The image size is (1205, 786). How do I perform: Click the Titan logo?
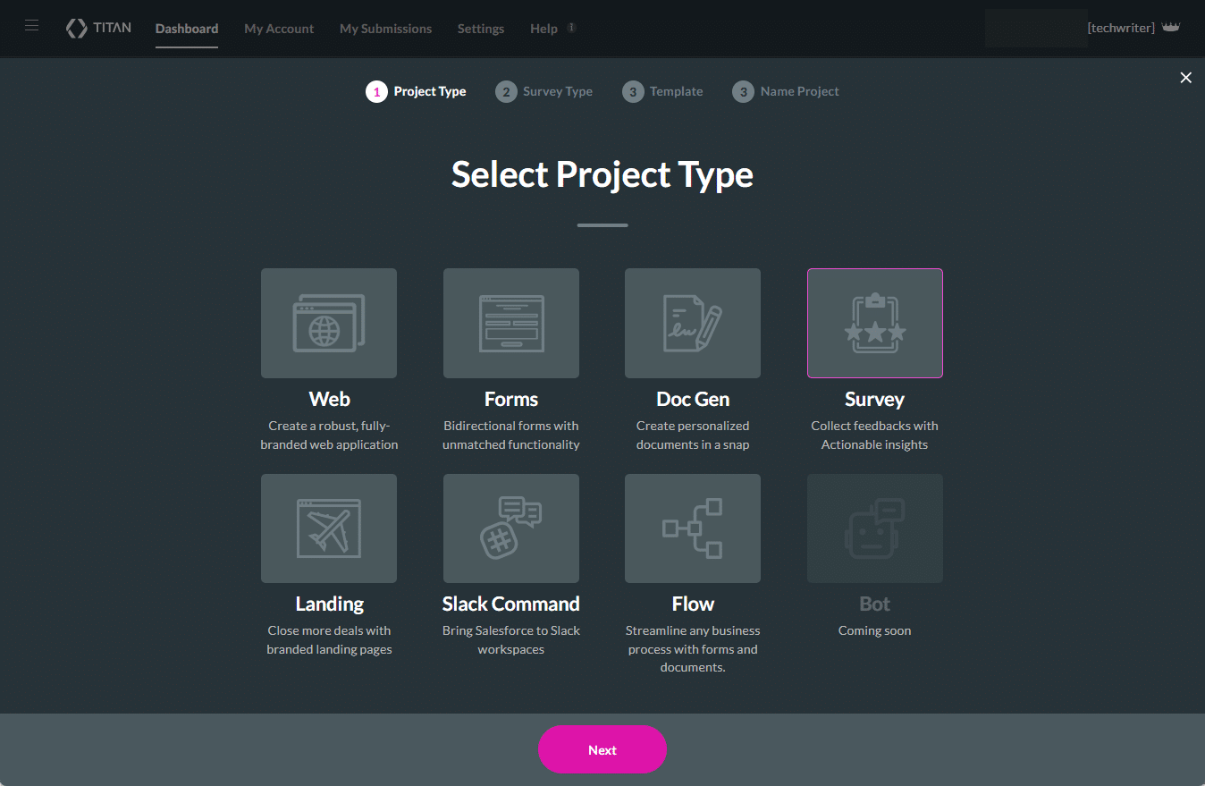point(98,28)
